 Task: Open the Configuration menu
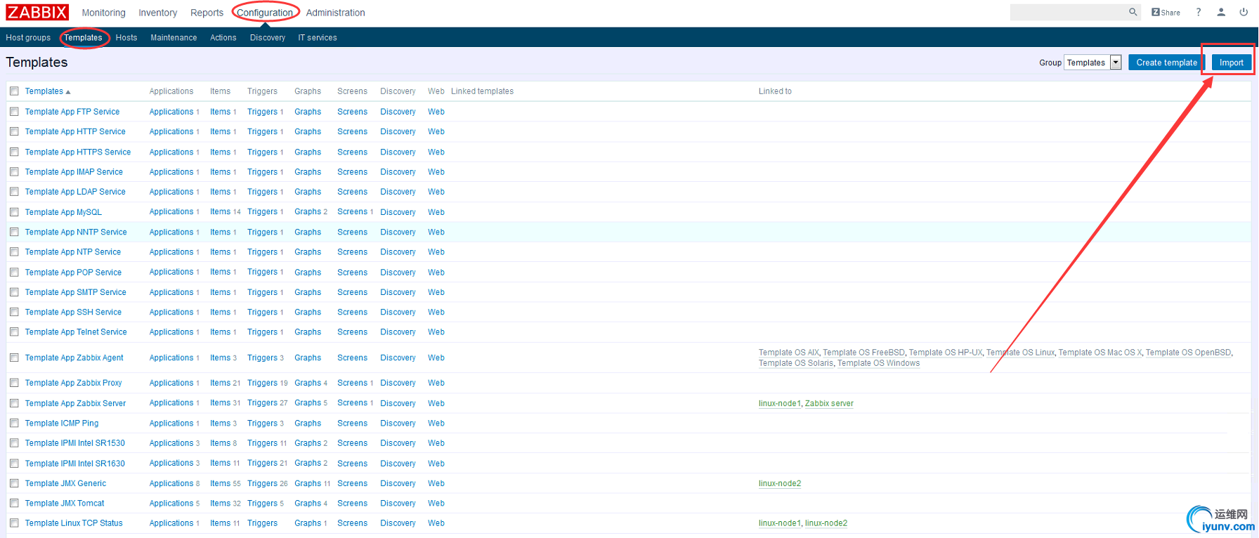point(265,13)
